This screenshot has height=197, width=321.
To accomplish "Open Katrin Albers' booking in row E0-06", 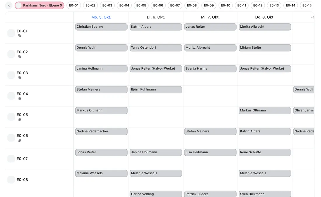I will pos(265,132).
